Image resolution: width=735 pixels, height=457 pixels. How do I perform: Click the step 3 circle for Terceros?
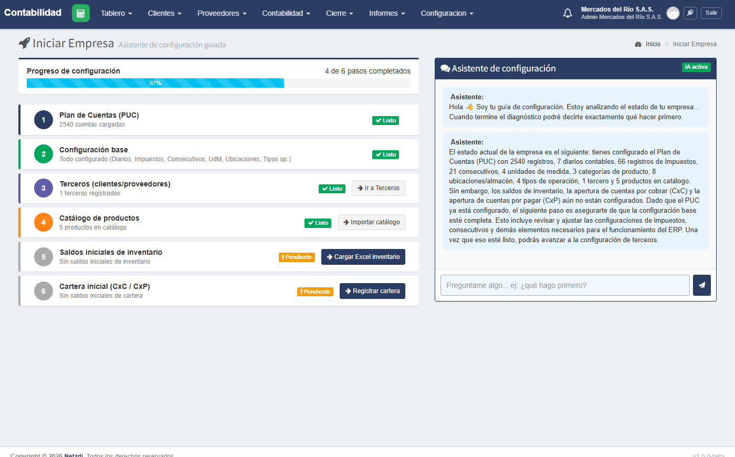tap(44, 188)
